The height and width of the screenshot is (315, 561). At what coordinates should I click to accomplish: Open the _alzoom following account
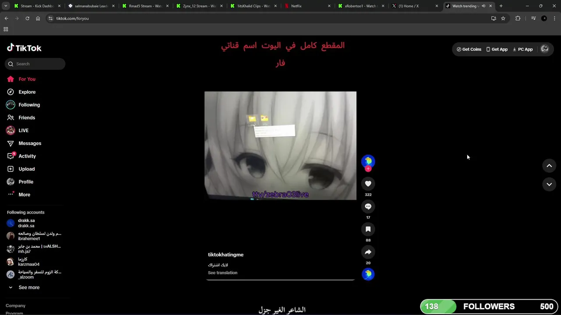pos(35,274)
